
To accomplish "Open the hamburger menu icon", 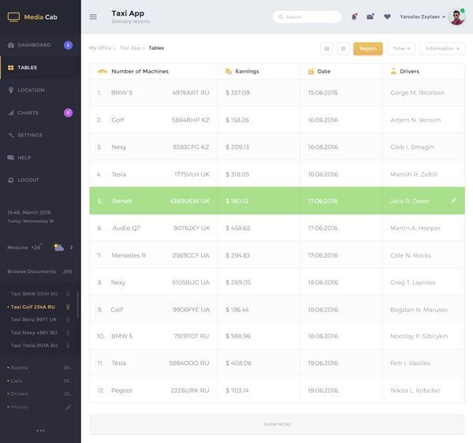I will (93, 17).
